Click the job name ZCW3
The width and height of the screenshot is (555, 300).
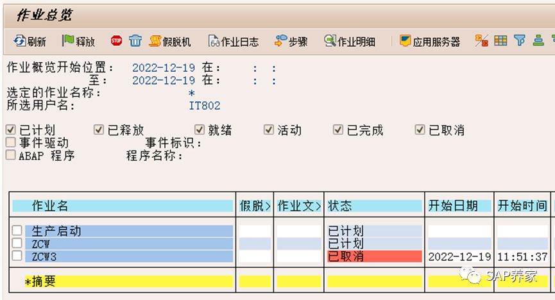(129, 256)
